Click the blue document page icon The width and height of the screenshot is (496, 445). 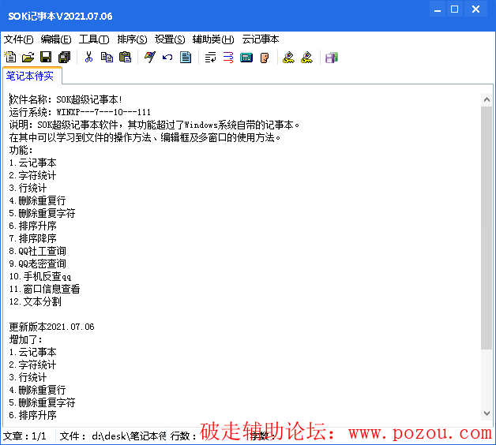point(186,58)
